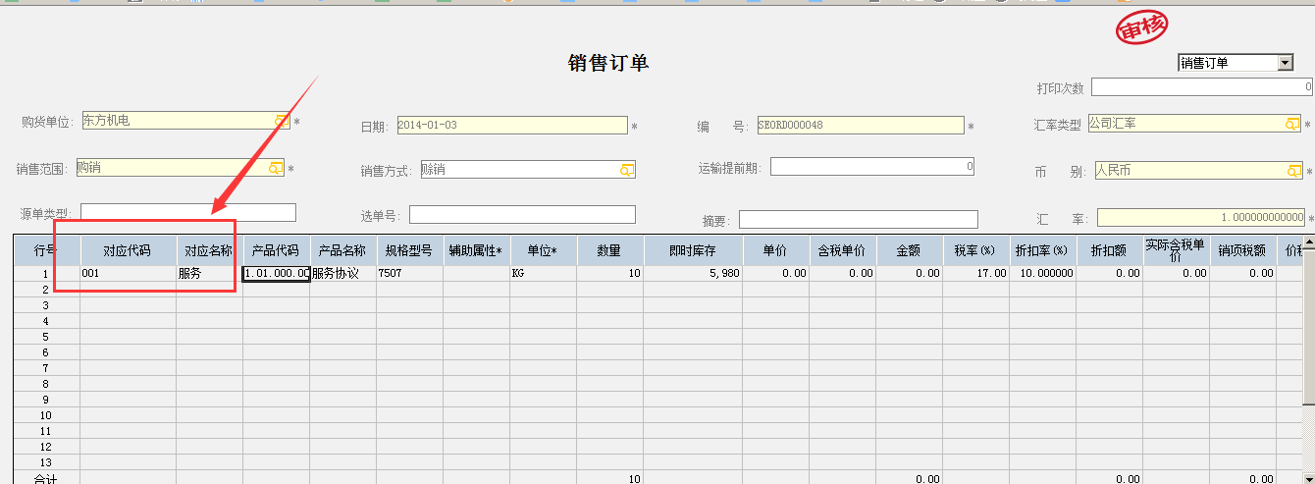Click the 即时库存 column header
This screenshot has width=1315, height=484.
click(693, 250)
